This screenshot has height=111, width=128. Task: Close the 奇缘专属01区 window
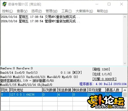coord(122,4)
